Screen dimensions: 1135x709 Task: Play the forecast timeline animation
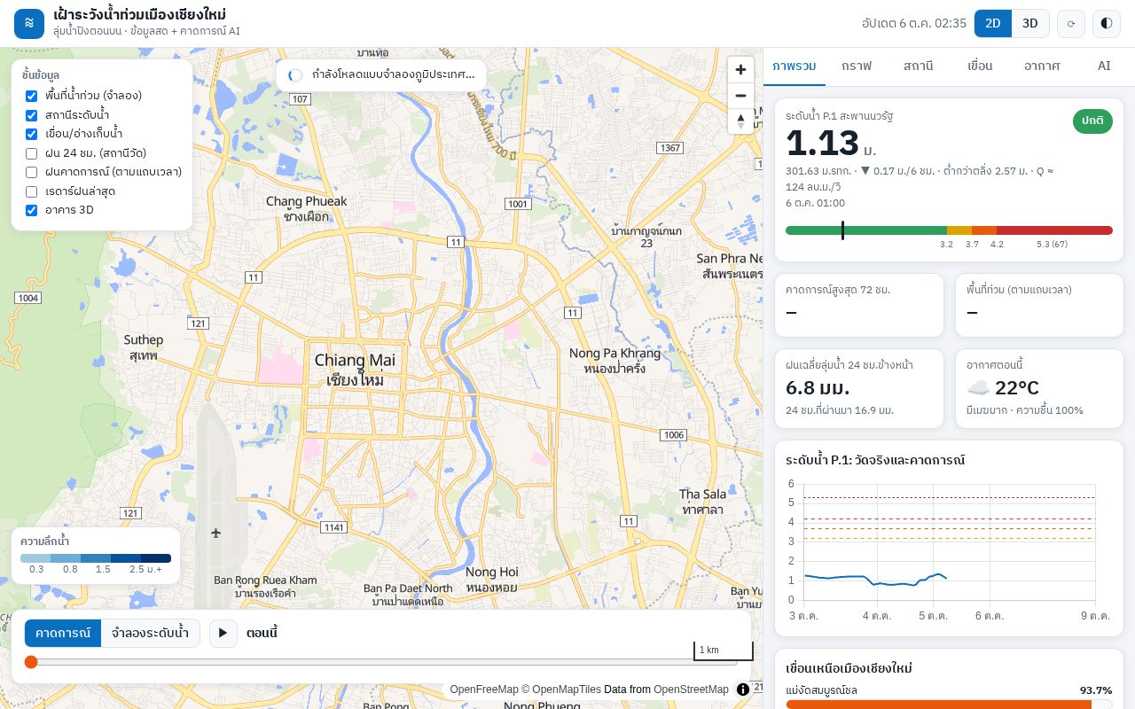(x=223, y=633)
